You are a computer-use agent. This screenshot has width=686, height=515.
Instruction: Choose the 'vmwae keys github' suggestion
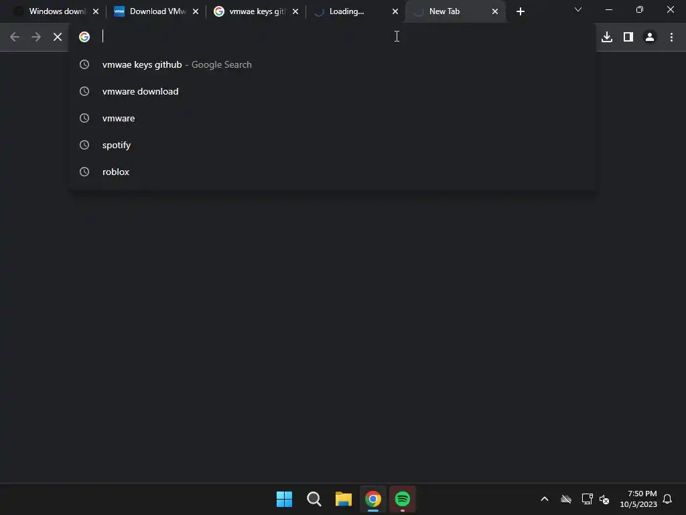332,64
